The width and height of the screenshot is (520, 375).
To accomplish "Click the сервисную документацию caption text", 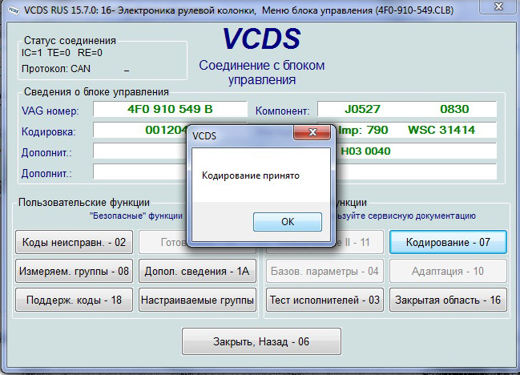I will pos(421,216).
